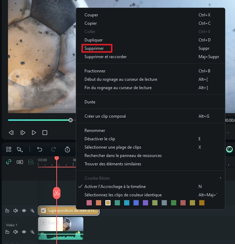
Task: Pick the cyan clip color swatch
Action: tap(127, 203)
